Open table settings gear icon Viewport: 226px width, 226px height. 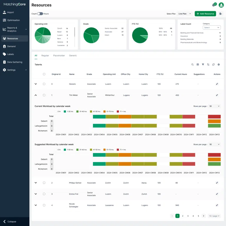pos(219,64)
